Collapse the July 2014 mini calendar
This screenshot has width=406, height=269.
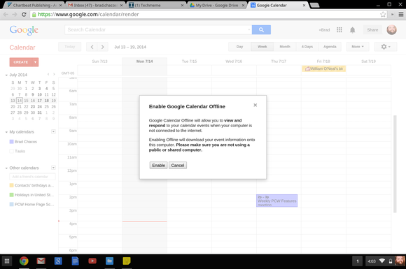(x=6, y=75)
